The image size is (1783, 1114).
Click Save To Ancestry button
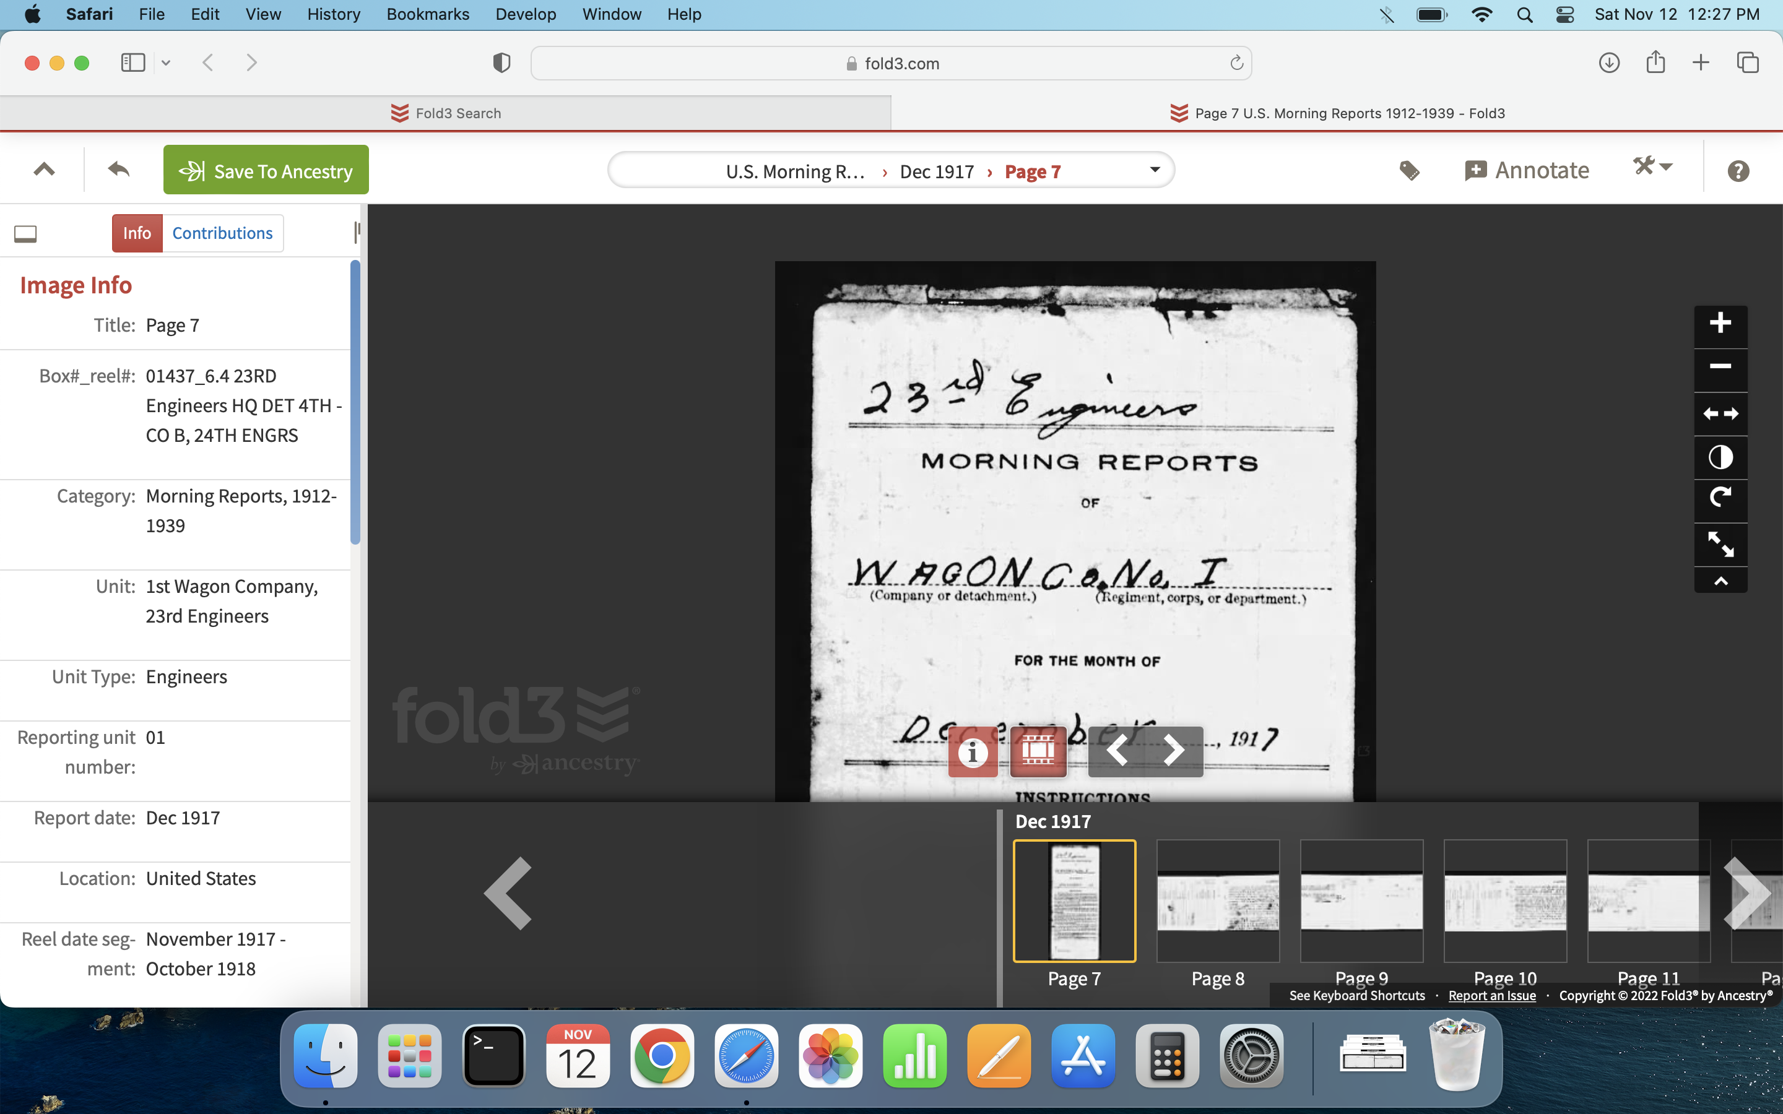[266, 170]
